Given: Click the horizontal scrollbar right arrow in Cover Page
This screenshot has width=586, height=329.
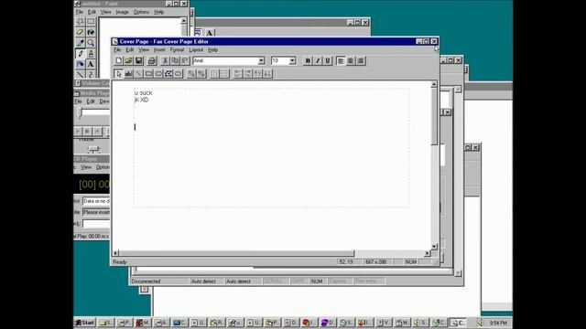Looking at the screenshot, I should point(428,253).
